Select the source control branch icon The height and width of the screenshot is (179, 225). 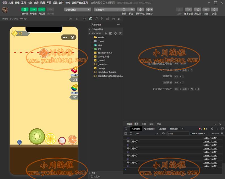click(x=102, y=19)
